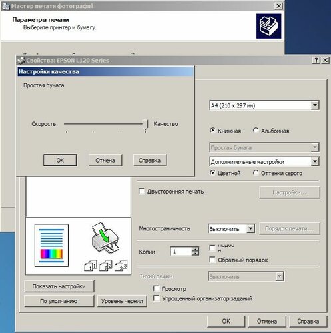Viewport: 331px width, 333px height.
Task: Enable the Просмотр checkbox
Action: tap(156, 288)
